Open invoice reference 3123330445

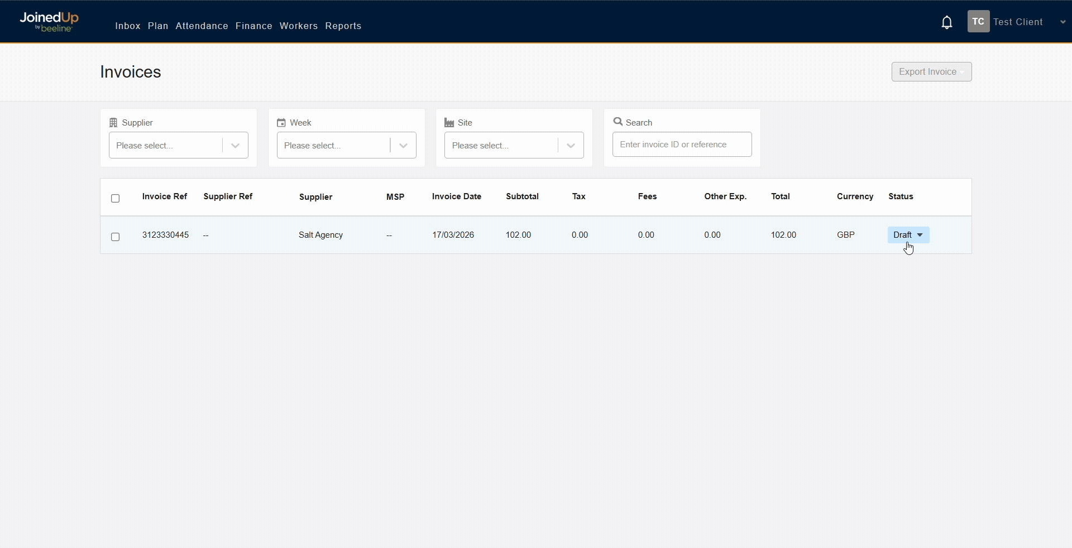click(165, 235)
